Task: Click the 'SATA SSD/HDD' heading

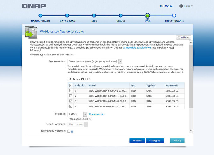Action: pos(78,79)
